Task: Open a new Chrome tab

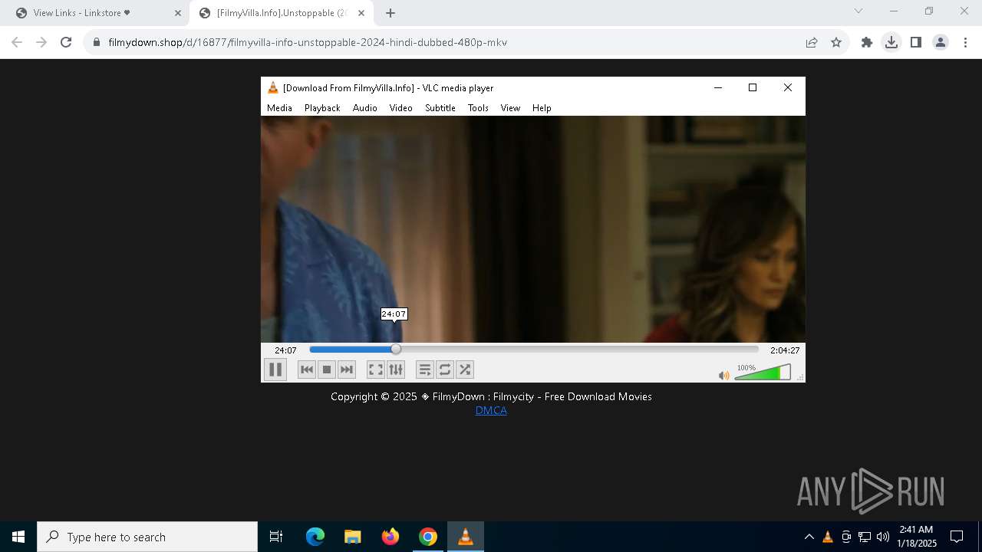Action: 390,13
